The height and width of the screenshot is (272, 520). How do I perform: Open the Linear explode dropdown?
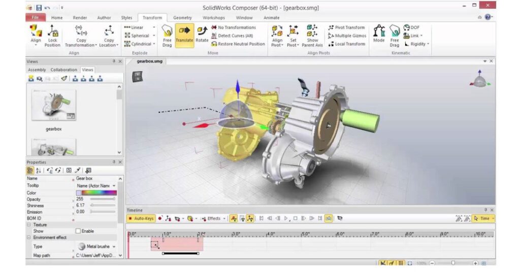click(154, 27)
